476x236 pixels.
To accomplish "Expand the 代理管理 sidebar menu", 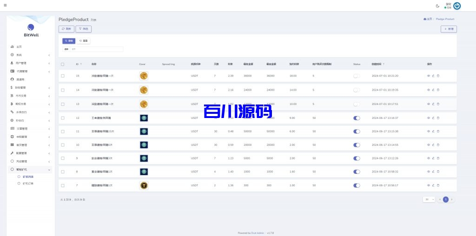I will (29, 71).
